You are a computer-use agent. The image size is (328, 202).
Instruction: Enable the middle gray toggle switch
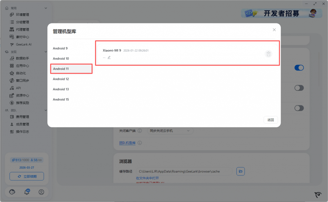pyautogui.click(x=299, y=88)
